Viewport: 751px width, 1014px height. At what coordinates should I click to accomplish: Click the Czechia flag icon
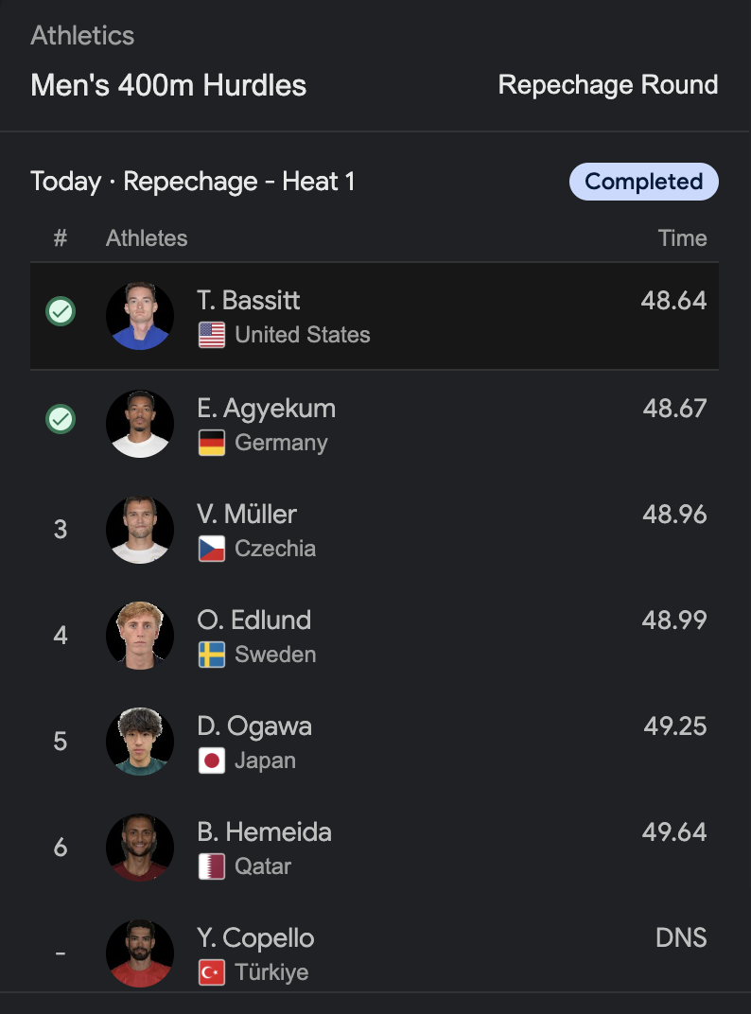tap(212, 549)
